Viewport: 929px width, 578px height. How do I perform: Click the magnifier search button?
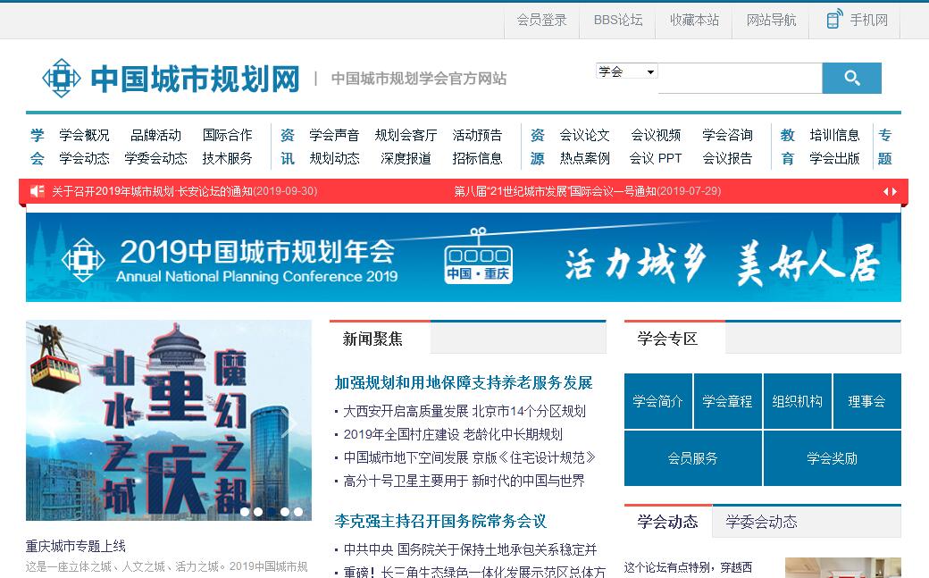(x=851, y=79)
